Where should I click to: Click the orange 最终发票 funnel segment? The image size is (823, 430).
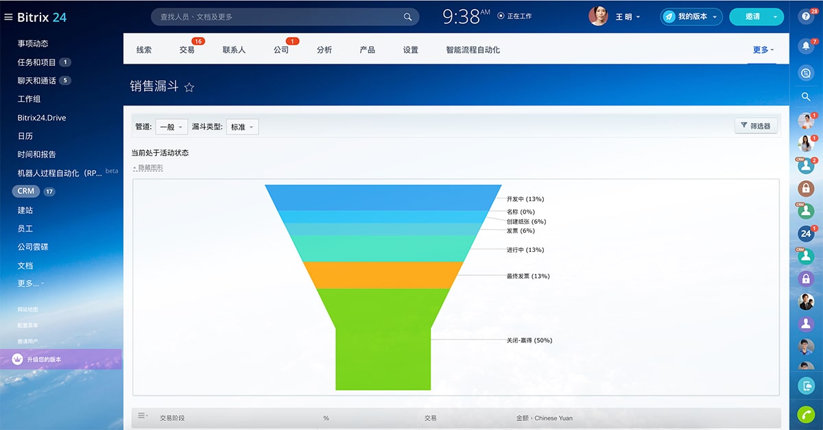(x=383, y=275)
